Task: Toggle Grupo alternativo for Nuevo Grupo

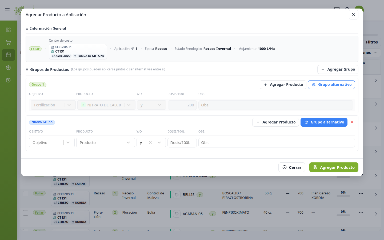Action: click(324, 122)
